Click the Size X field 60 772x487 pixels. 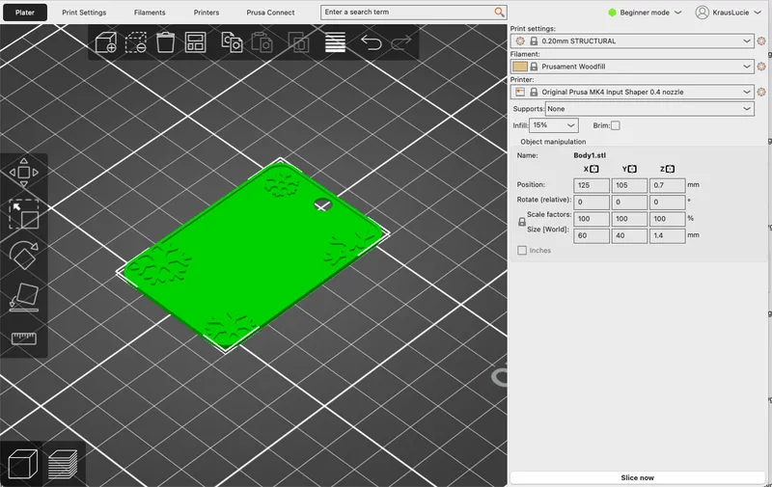pyautogui.click(x=592, y=235)
